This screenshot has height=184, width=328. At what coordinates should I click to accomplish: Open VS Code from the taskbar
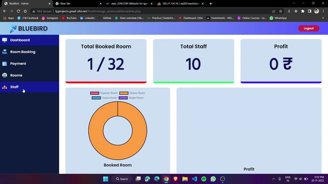click(x=194, y=179)
